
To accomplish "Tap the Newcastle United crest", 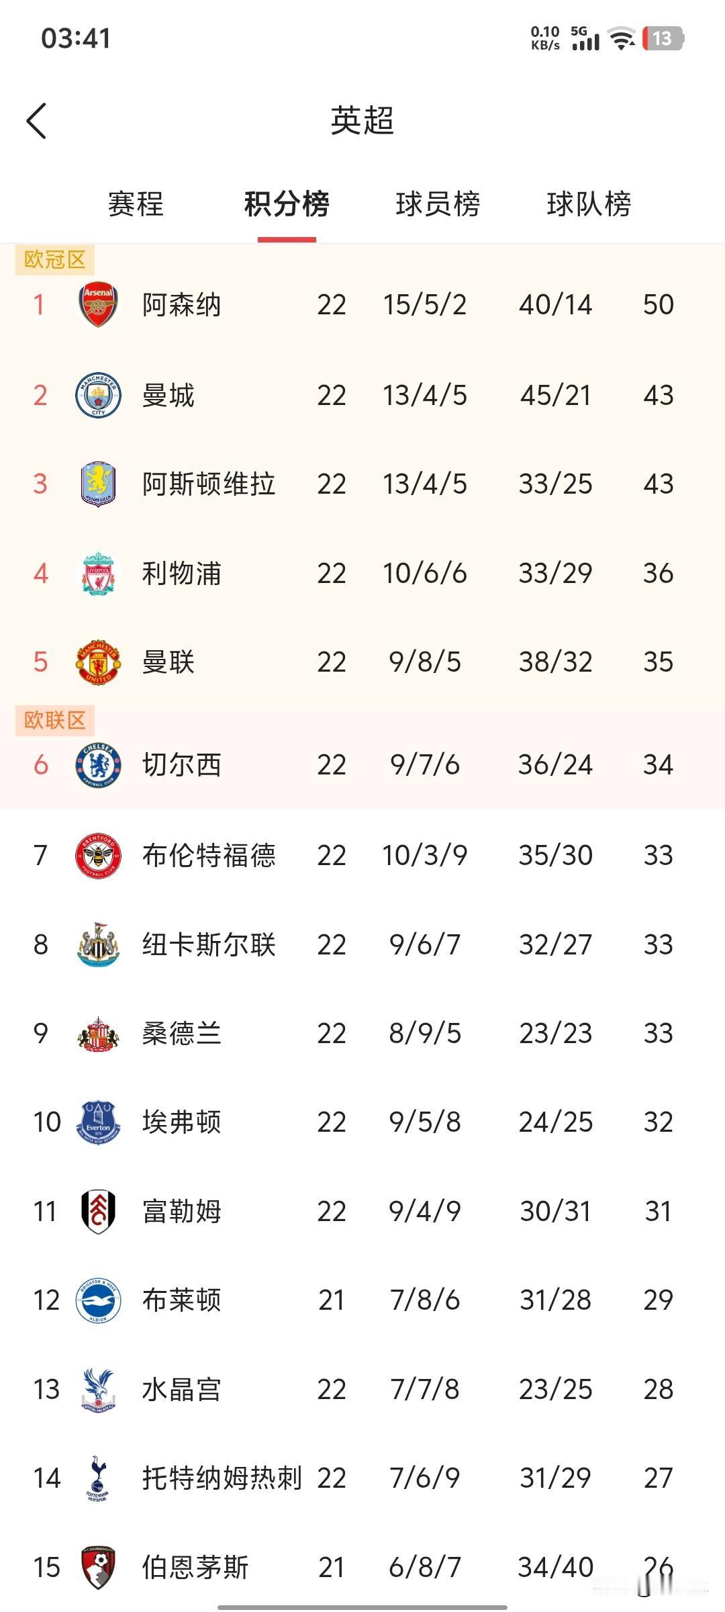I will [98, 944].
